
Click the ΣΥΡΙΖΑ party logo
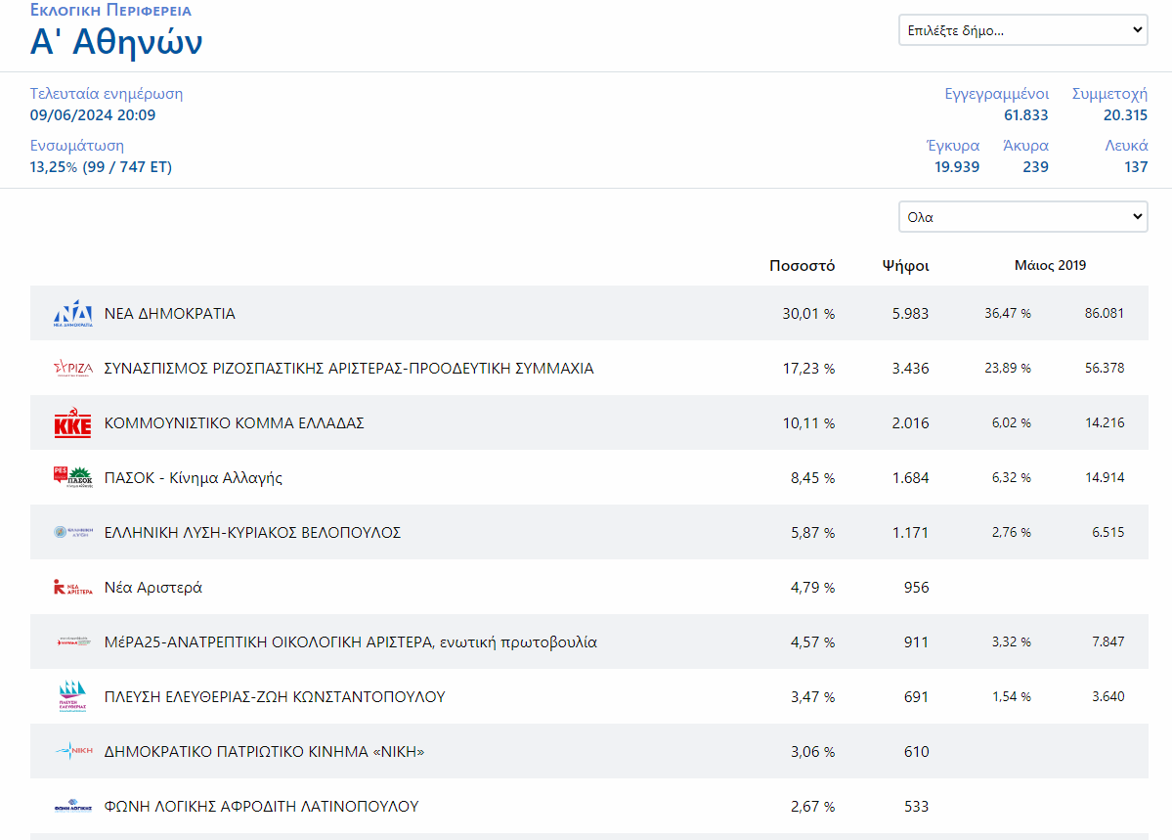click(72, 369)
